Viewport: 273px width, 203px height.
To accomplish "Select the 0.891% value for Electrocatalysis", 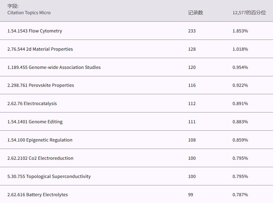I will (240, 104).
